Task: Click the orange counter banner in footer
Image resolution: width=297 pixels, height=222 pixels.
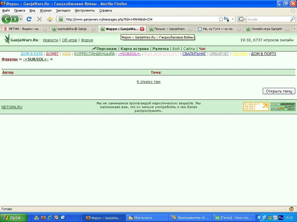Action: click(256, 107)
